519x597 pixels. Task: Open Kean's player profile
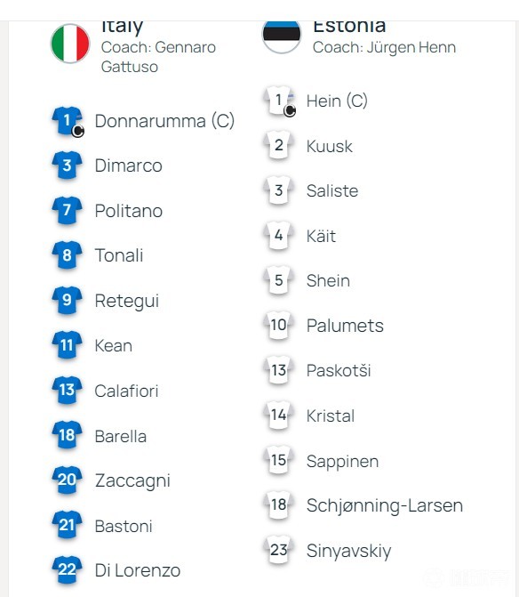(113, 346)
